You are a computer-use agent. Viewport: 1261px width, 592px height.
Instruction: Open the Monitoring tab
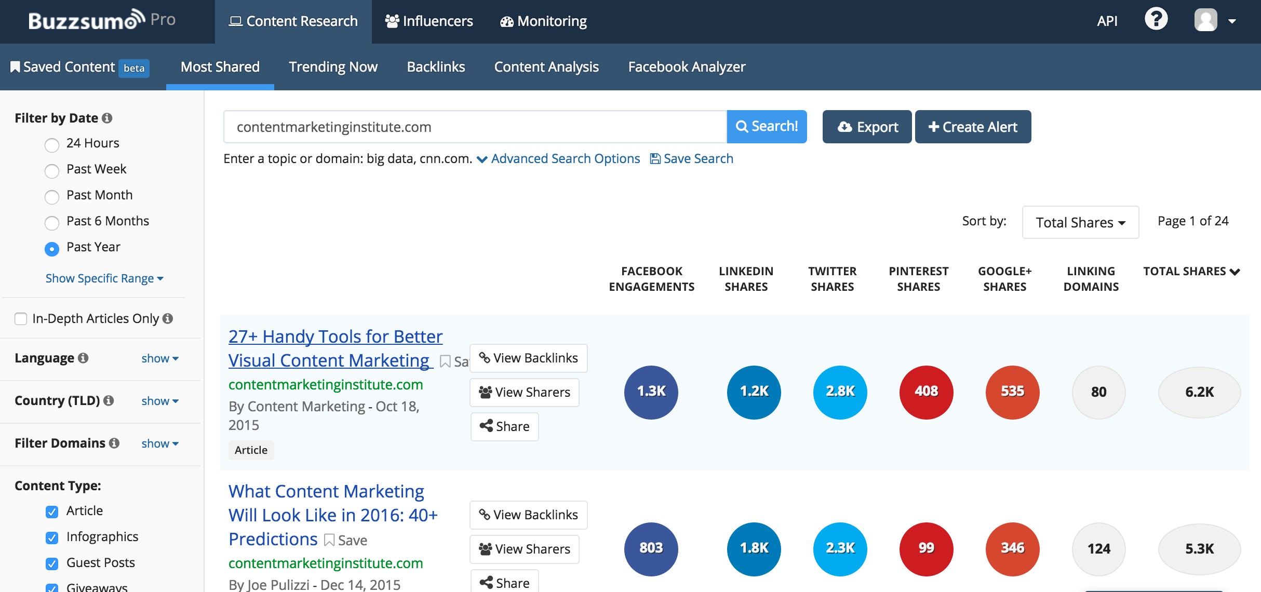click(543, 21)
